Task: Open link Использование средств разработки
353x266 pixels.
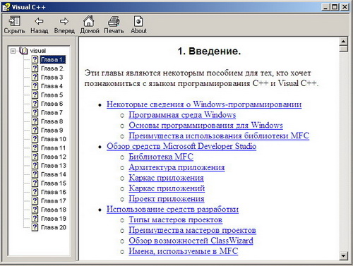Action: tap(172, 209)
